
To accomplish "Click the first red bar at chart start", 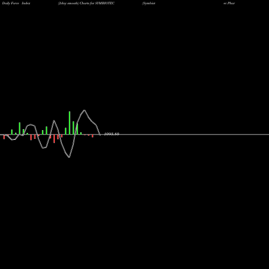I will (x=4, y=137).
